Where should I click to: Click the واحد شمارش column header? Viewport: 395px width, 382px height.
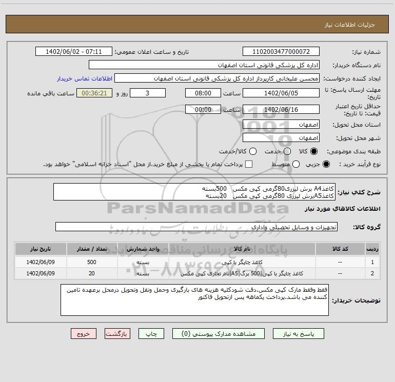143,249
